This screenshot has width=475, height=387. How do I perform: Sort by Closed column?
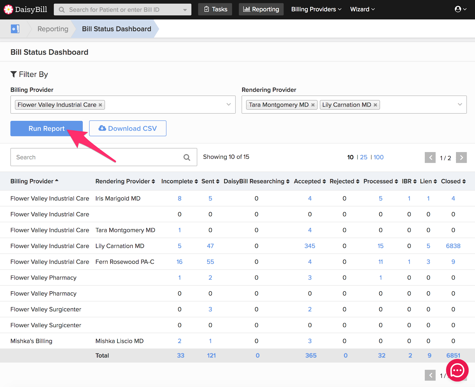(x=453, y=181)
